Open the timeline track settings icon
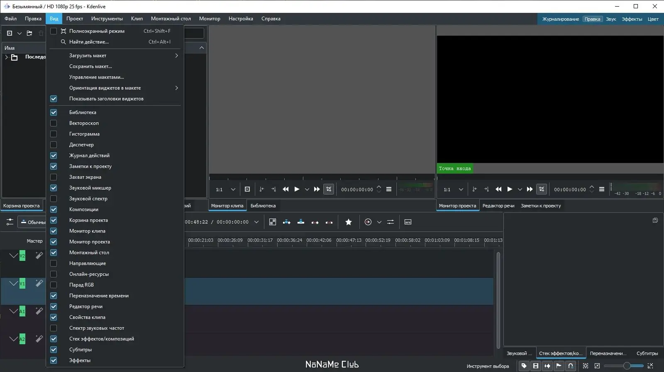Viewport: 664px width, 372px height. tap(10, 222)
